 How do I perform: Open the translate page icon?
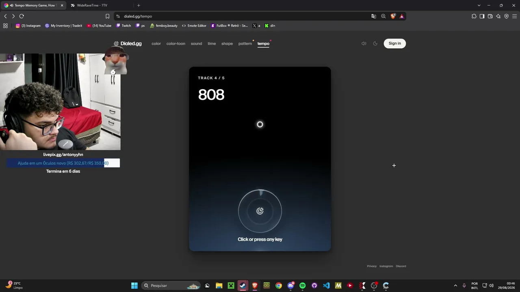(x=373, y=16)
